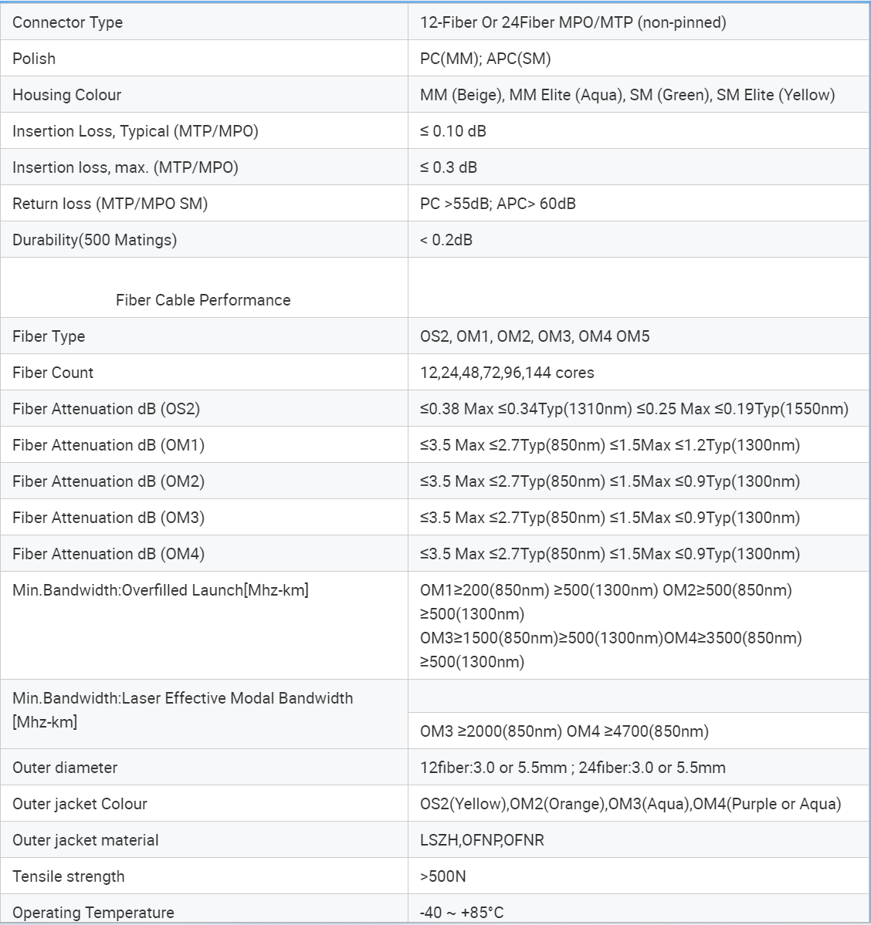The width and height of the screenshot is (871, 925).
Task: Select the OM3 ≥2000(850nm) OM4 ≥4700(850nm) value
Action: coord(564,731)
